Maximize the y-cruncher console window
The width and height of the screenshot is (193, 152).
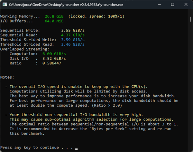click(172, 5)
